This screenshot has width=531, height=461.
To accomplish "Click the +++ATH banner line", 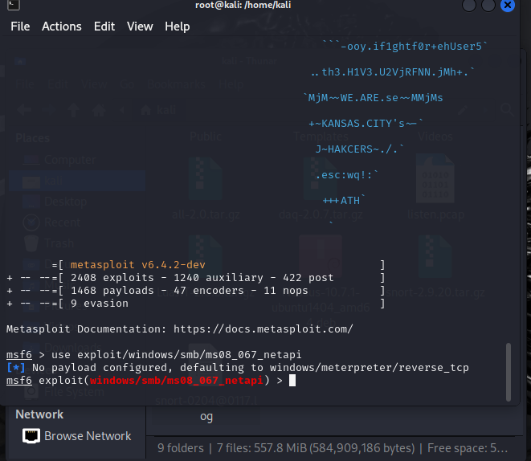I will pos(344,200).
